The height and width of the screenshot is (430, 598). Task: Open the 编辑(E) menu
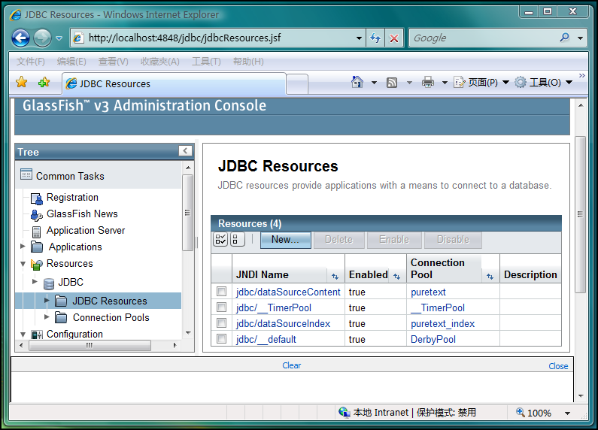click(x=71, y=62)
